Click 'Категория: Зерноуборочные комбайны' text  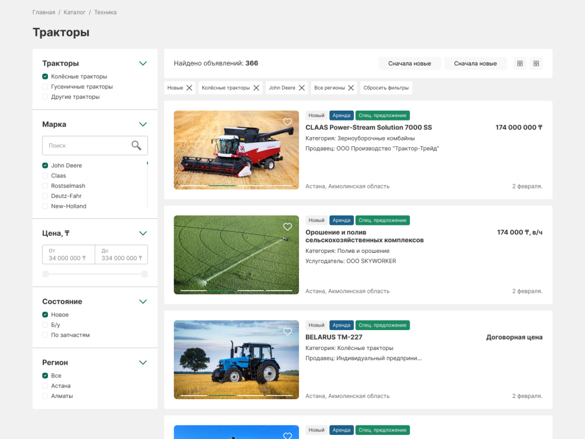click(360, 139)
